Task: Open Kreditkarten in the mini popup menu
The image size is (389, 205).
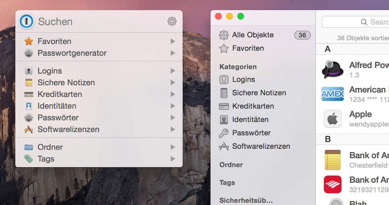Action: point(60,94)
